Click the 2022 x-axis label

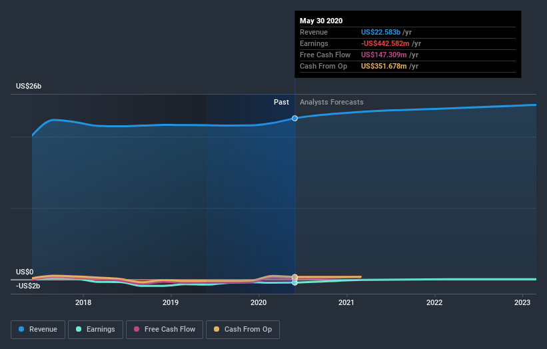[x=434, y=302]
